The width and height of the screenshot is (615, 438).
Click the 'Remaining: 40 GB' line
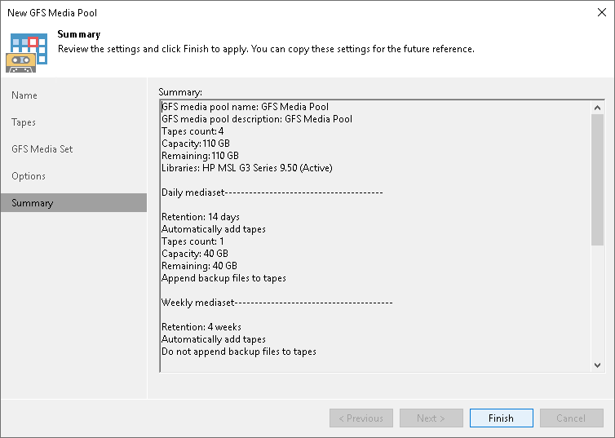[199, 266]
